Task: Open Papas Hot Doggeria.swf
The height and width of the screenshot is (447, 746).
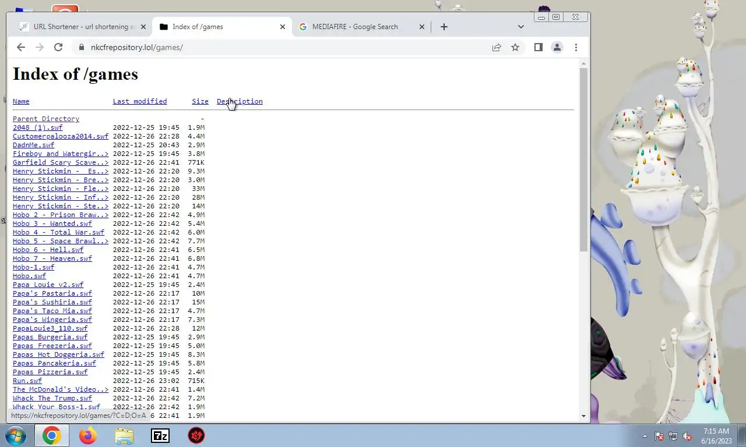Action: click(x=58, y=354)
